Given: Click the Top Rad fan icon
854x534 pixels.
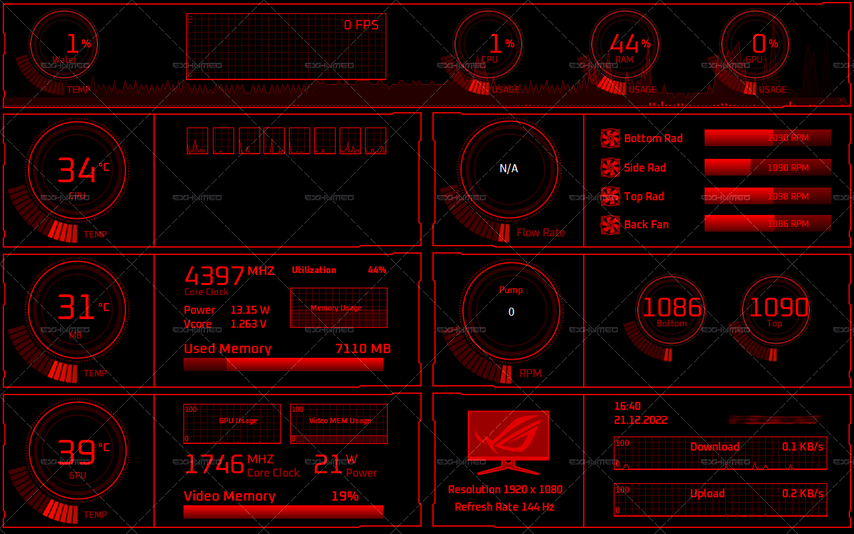Looking at the screenshot, I should click(x=609, y=197).
